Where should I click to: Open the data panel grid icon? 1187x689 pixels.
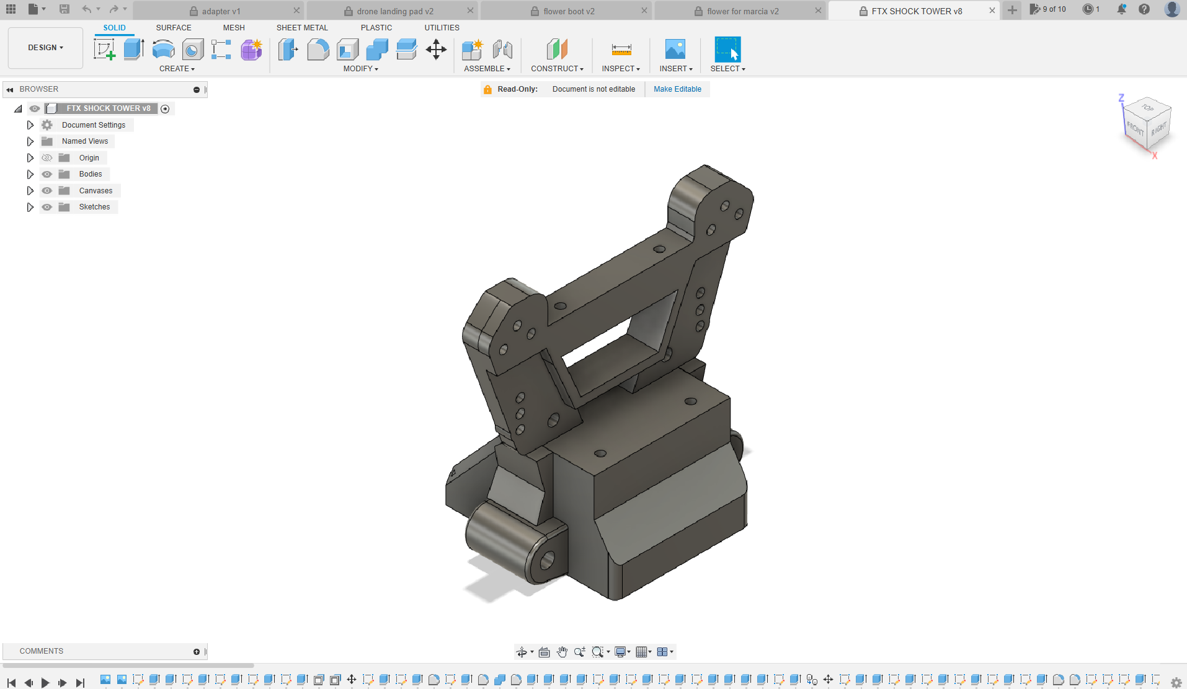pos(11,9)
